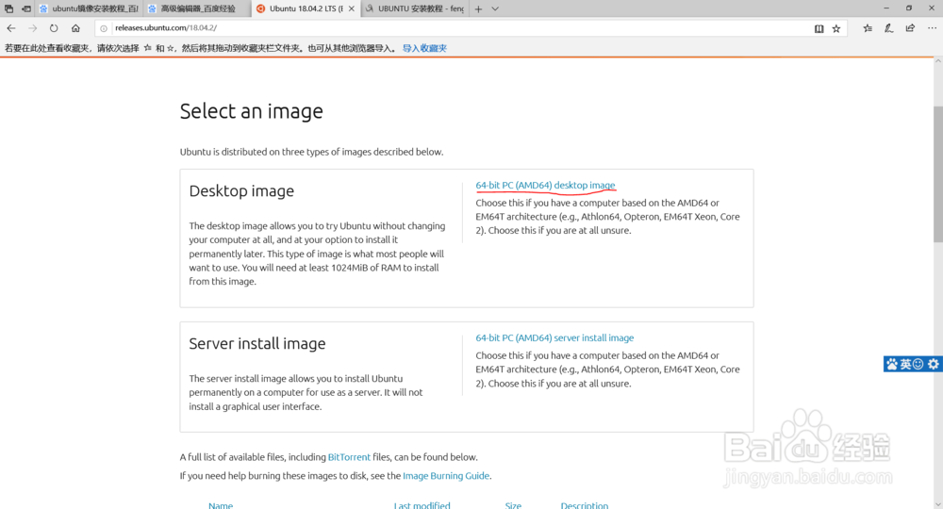Switch to 高级编辑器_百度经验 tab

coord(197,9)
